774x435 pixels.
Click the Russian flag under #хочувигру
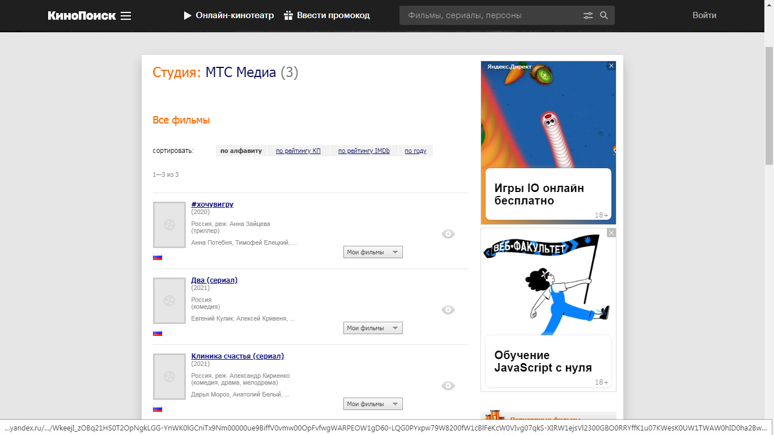(x=158, y=257)
